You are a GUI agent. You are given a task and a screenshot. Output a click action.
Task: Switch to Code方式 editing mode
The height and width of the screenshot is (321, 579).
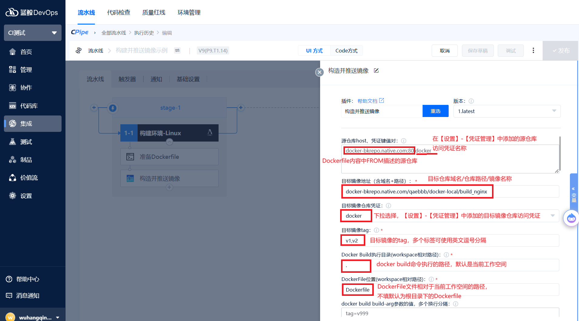point(346,51)
